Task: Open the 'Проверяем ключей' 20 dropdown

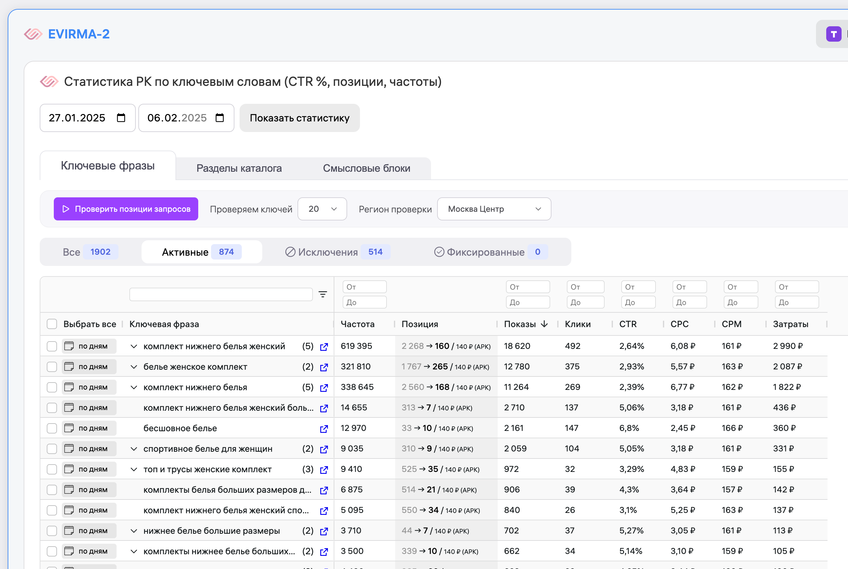Action: pos(322,209)
